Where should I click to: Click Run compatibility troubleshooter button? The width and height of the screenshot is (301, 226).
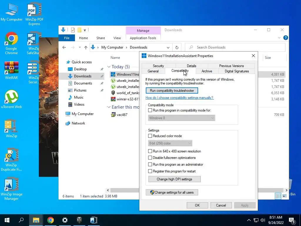(172, 91)
